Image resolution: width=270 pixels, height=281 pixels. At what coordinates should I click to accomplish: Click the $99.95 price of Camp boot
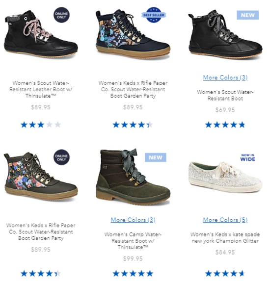[133, 258]
